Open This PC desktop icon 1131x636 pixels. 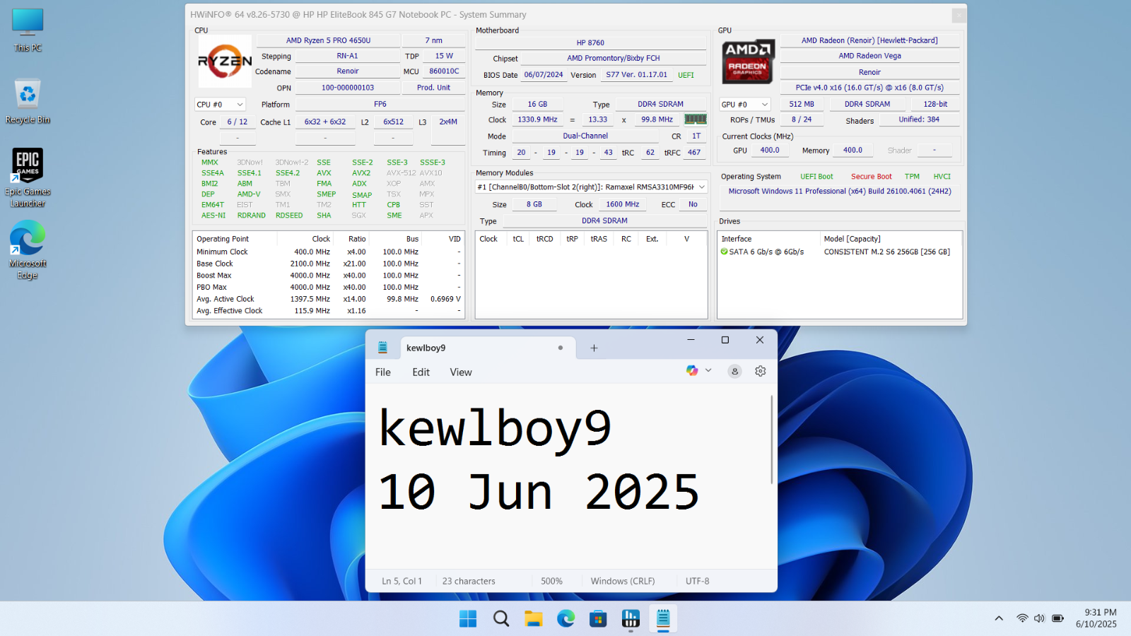(x=28, y=30)
